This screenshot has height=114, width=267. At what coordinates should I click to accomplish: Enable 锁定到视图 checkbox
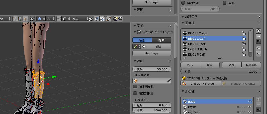click(135, 93)
